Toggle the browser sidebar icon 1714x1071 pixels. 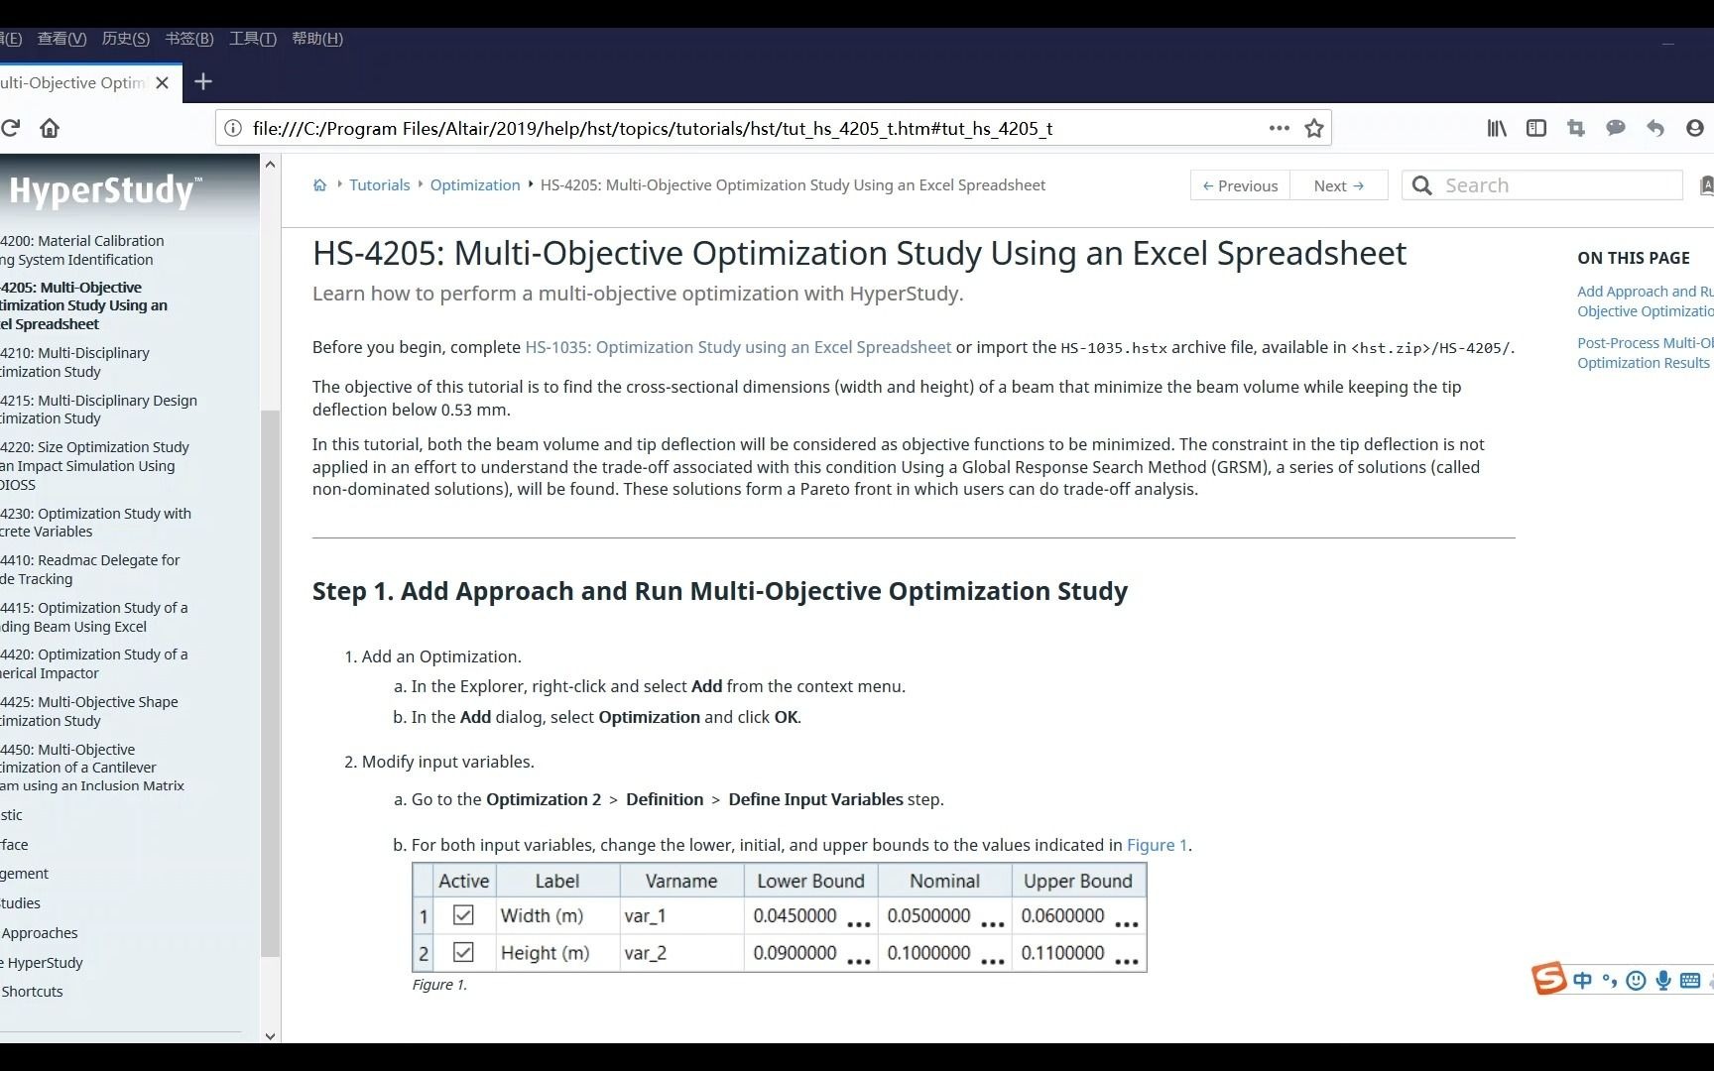point(1535,128)
